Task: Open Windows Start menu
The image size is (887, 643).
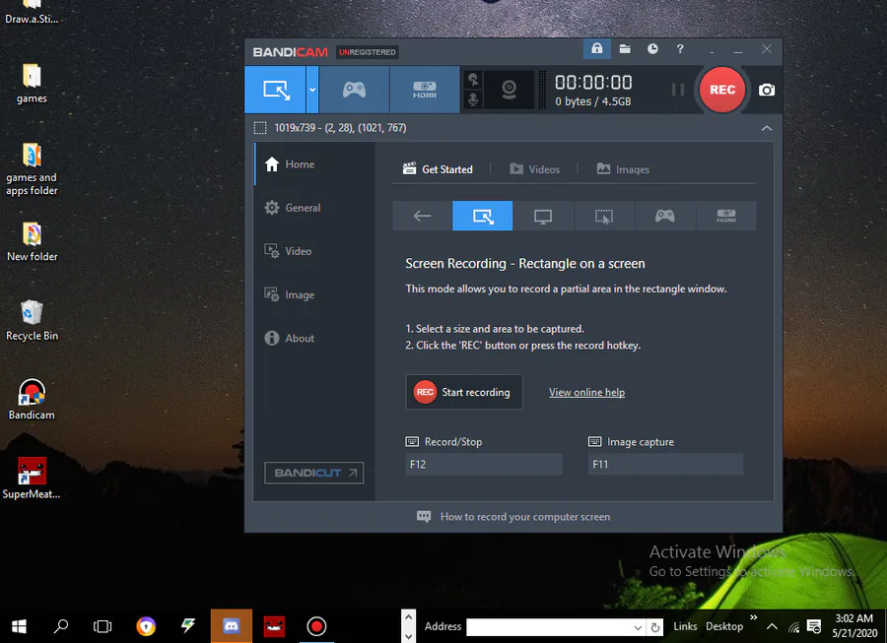Action: pyautogui.click(x=20, y=626)
